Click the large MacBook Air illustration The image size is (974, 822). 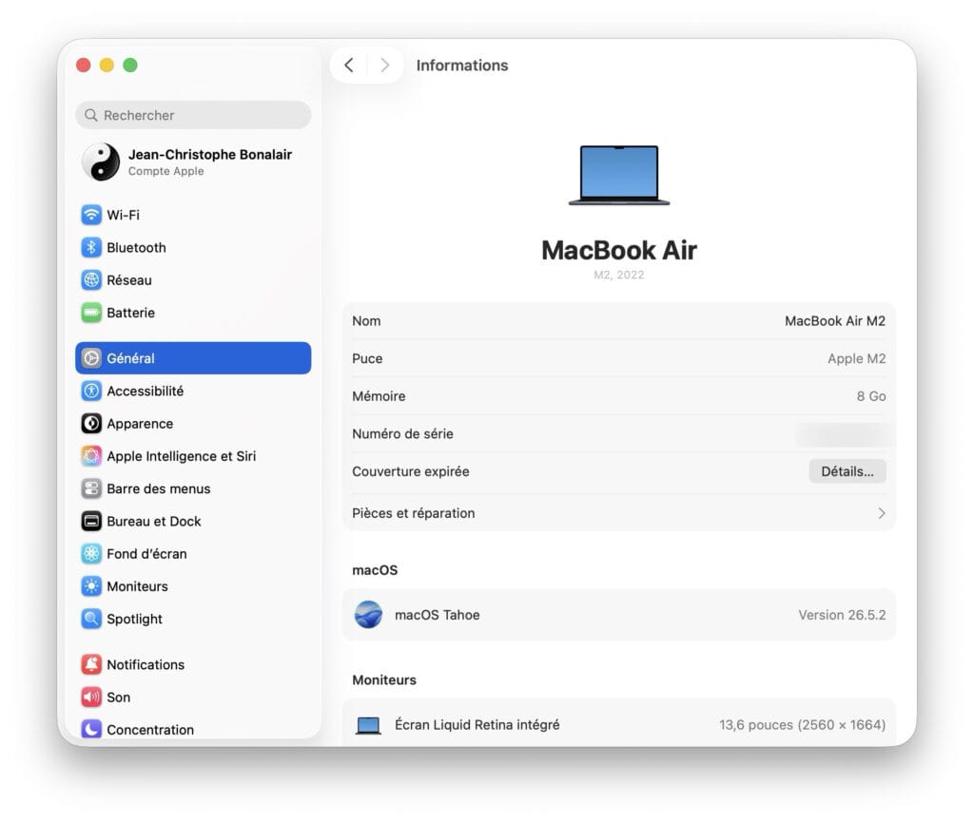(619, 175)
